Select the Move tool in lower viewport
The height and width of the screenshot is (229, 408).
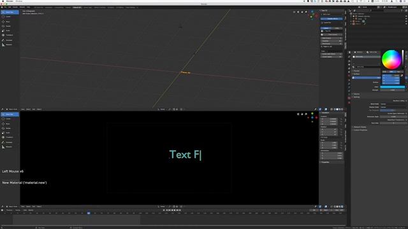pos(10,124)
